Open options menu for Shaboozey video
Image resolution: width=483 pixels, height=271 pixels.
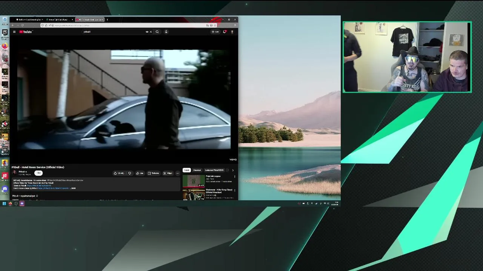click(x=235, y=190)
